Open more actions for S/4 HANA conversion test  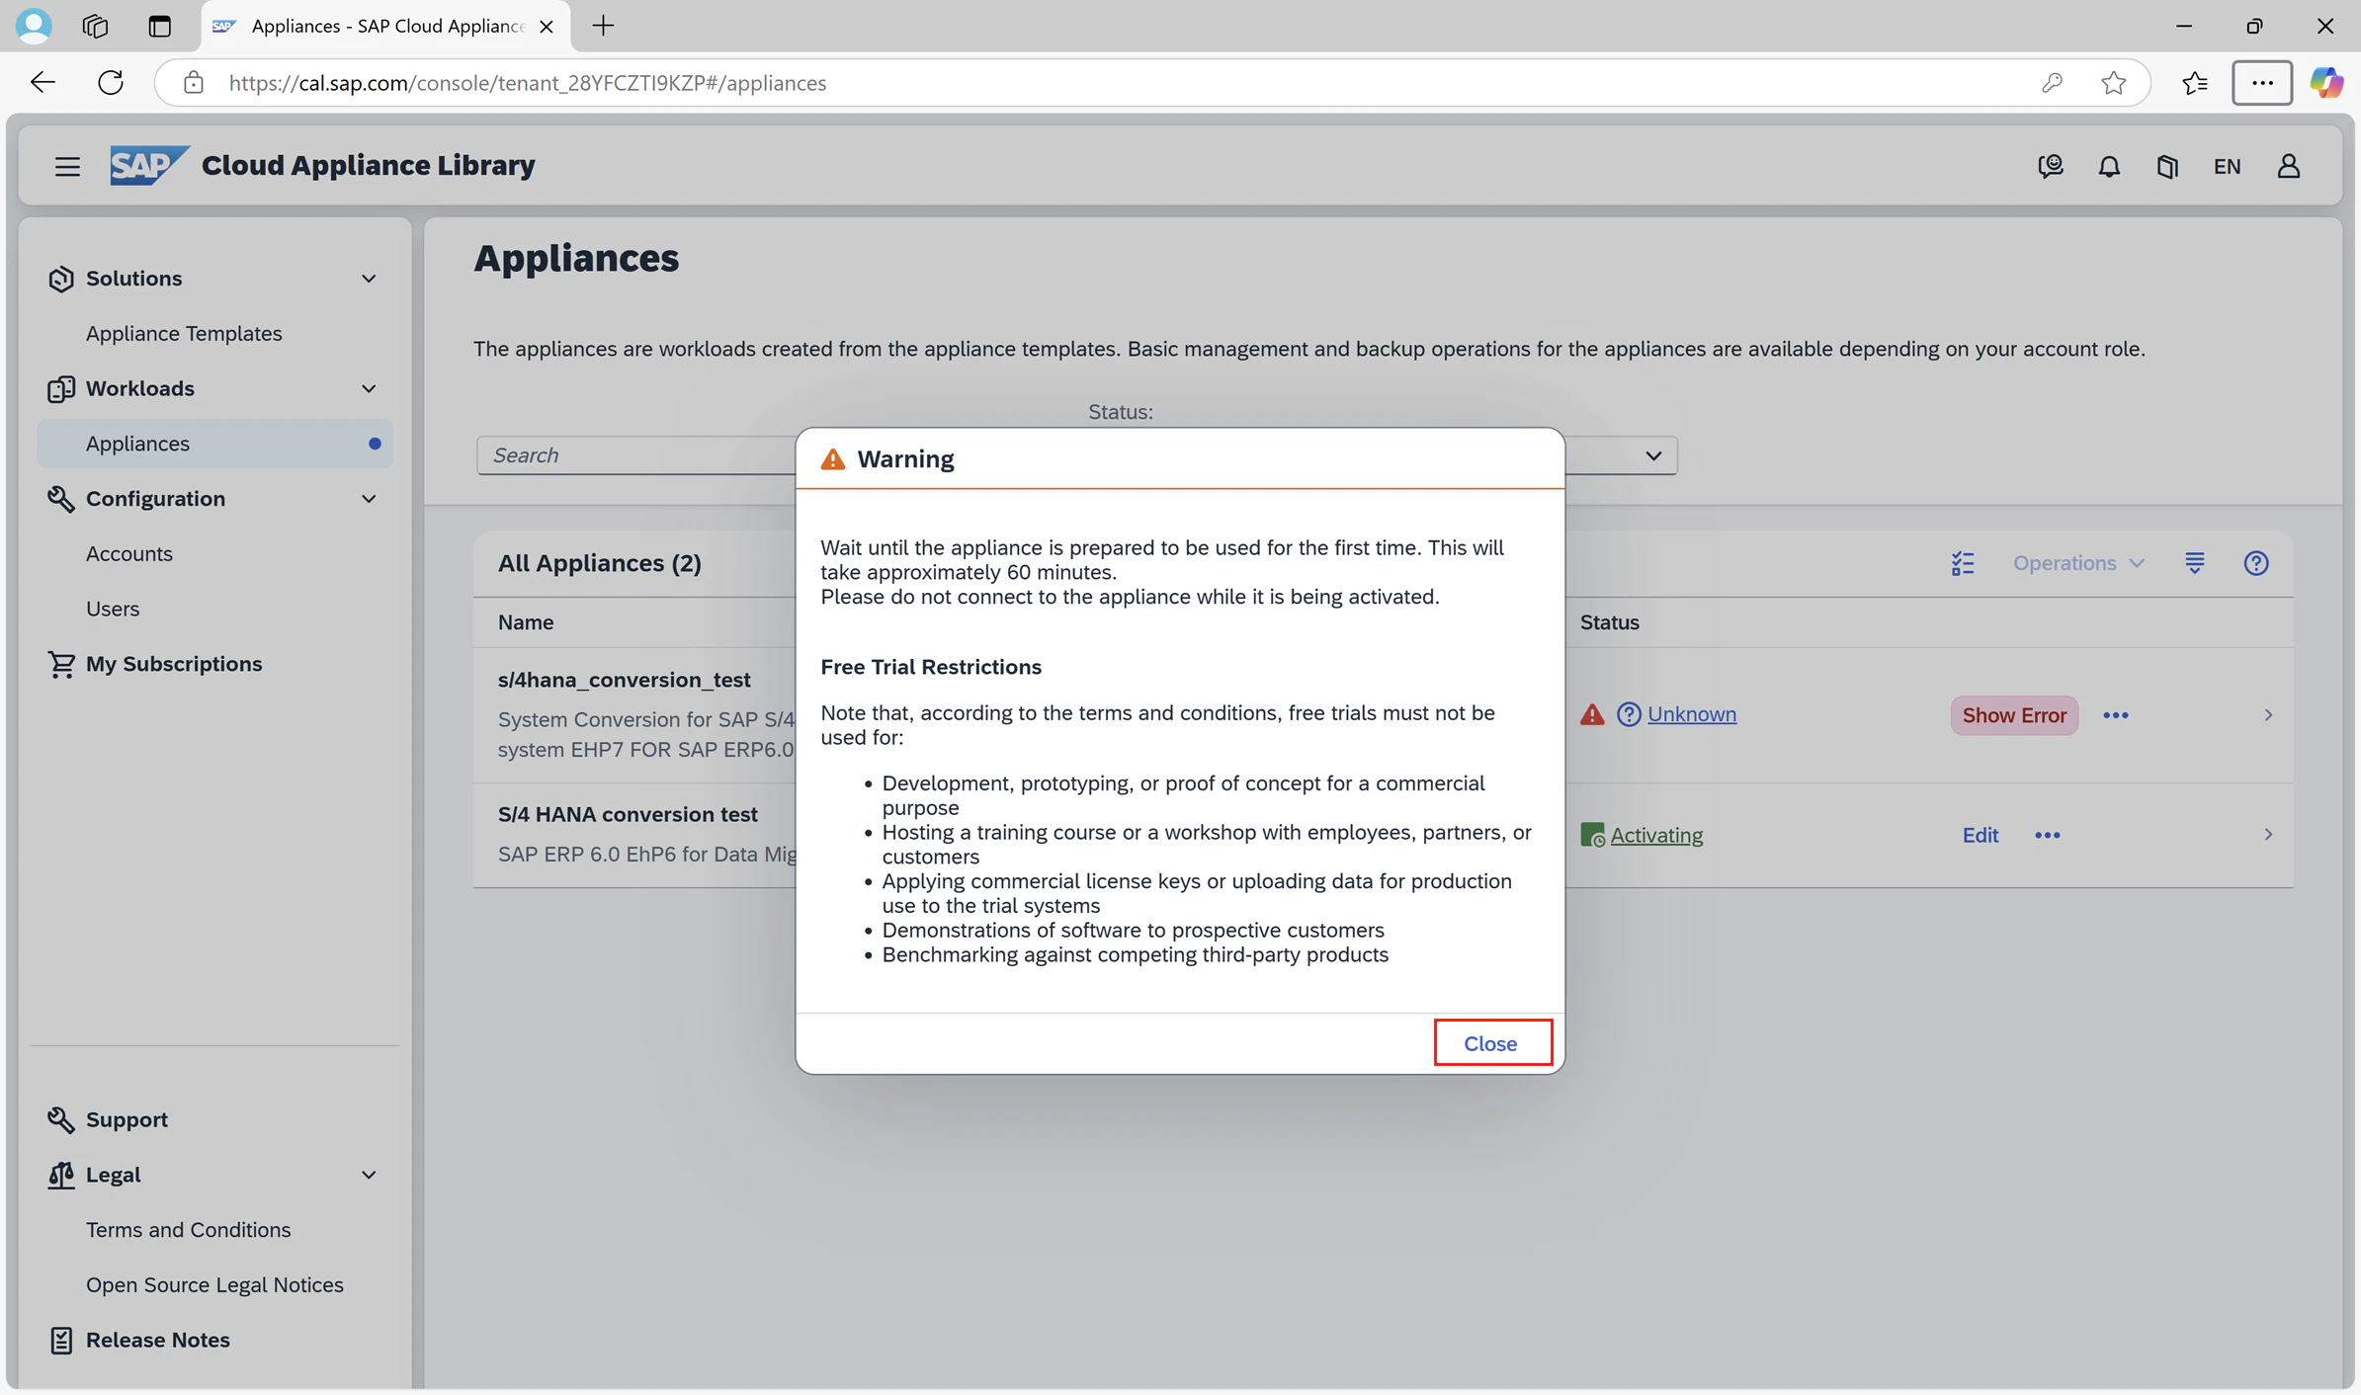(x=2048, y=836)
